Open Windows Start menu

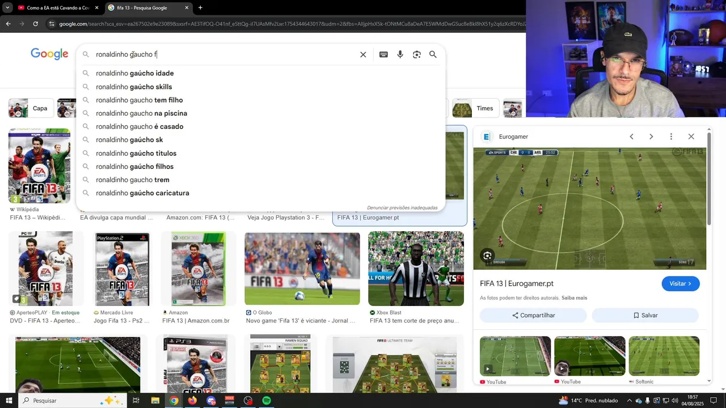(9, 401)
